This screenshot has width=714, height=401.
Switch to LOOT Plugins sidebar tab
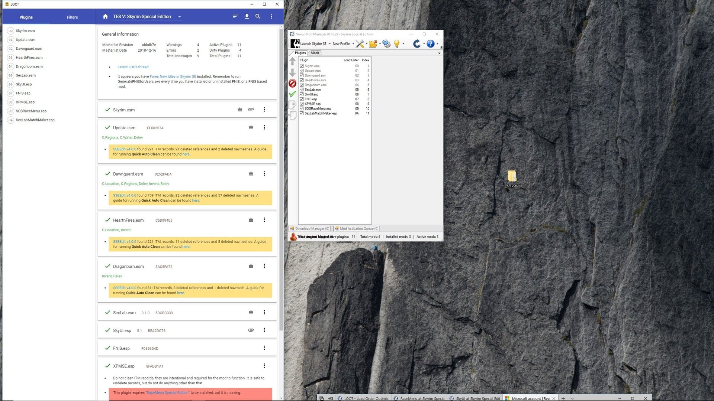tap(26, 17)
